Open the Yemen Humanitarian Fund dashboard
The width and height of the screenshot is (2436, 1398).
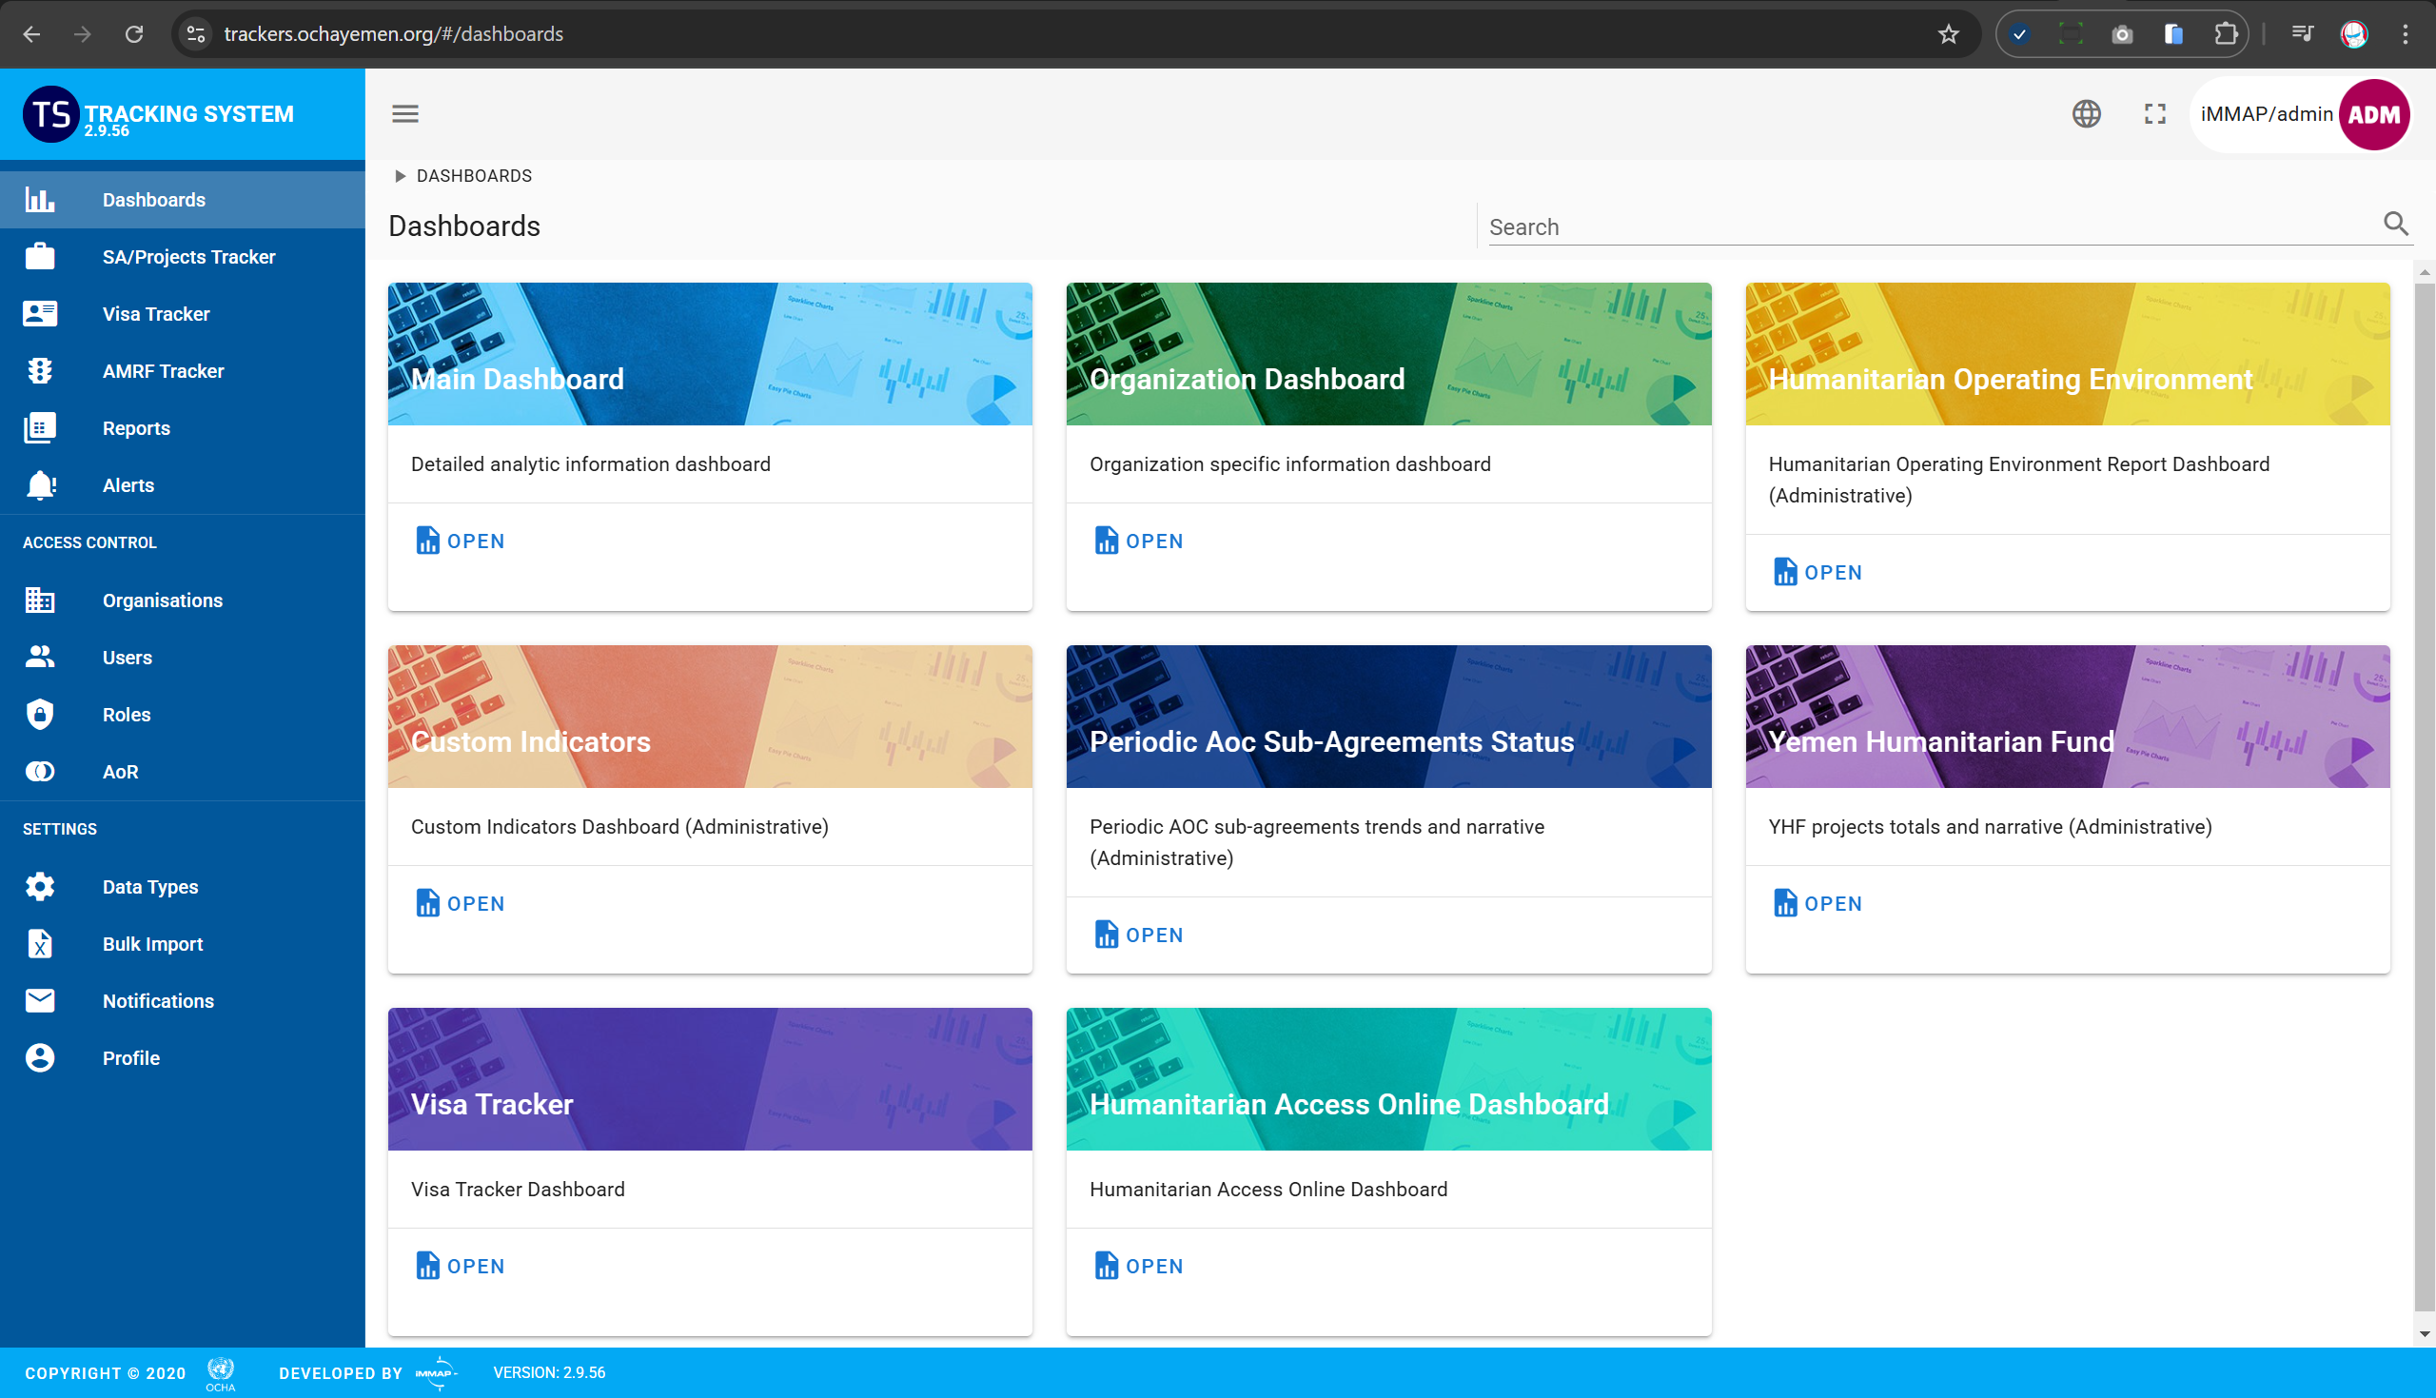click(x=1817, y=903)
